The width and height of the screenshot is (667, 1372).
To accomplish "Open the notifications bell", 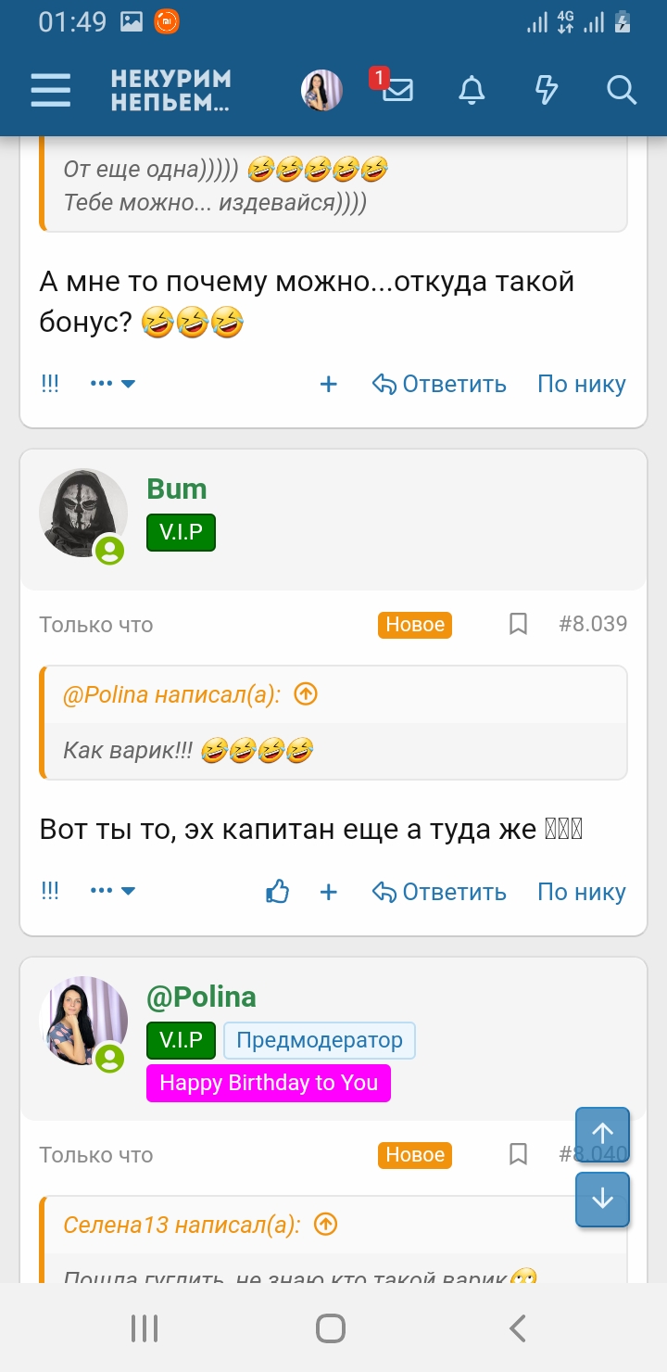I will pyautogui.click(x=472, y=90).
